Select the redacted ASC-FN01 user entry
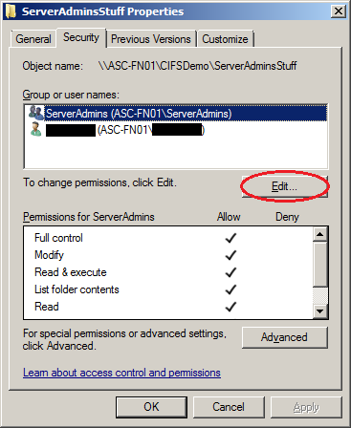Viewport: 351px width, 428px height. (176, 130)
